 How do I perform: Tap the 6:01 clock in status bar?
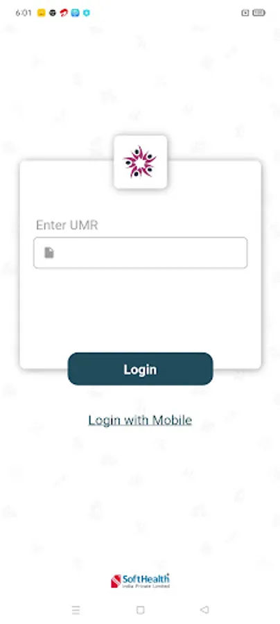coord(24,12)
